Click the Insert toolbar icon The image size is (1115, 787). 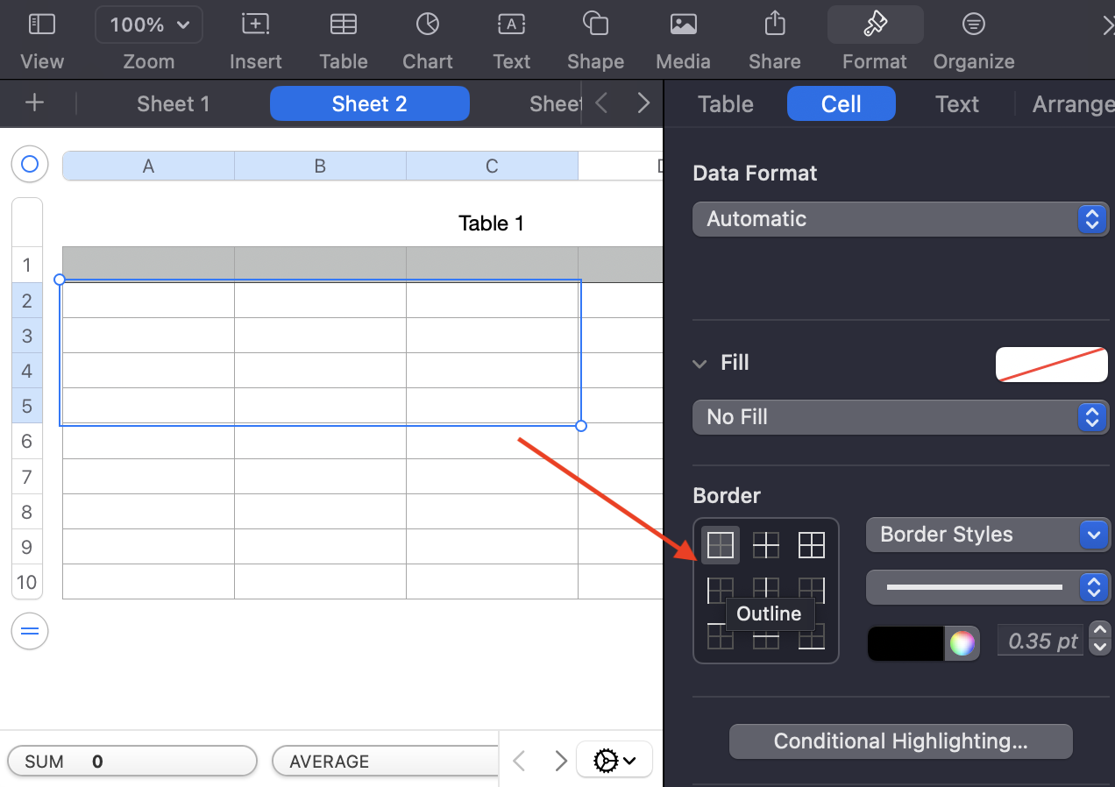click(x=255, y=25)
